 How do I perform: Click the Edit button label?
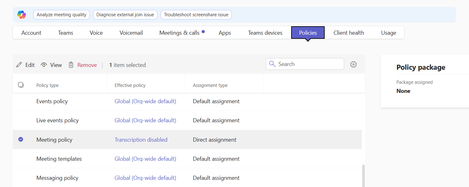(30, 65)
